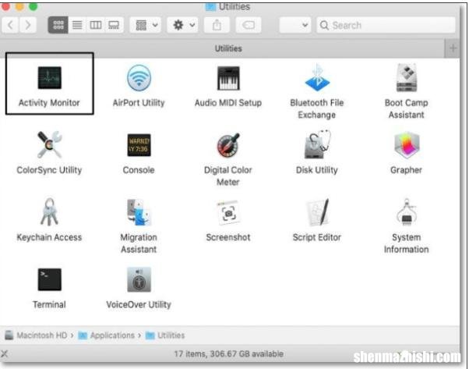Go forward with the right arrow button
Viewport: 469px width, 369px height.
tap(28, 25)
